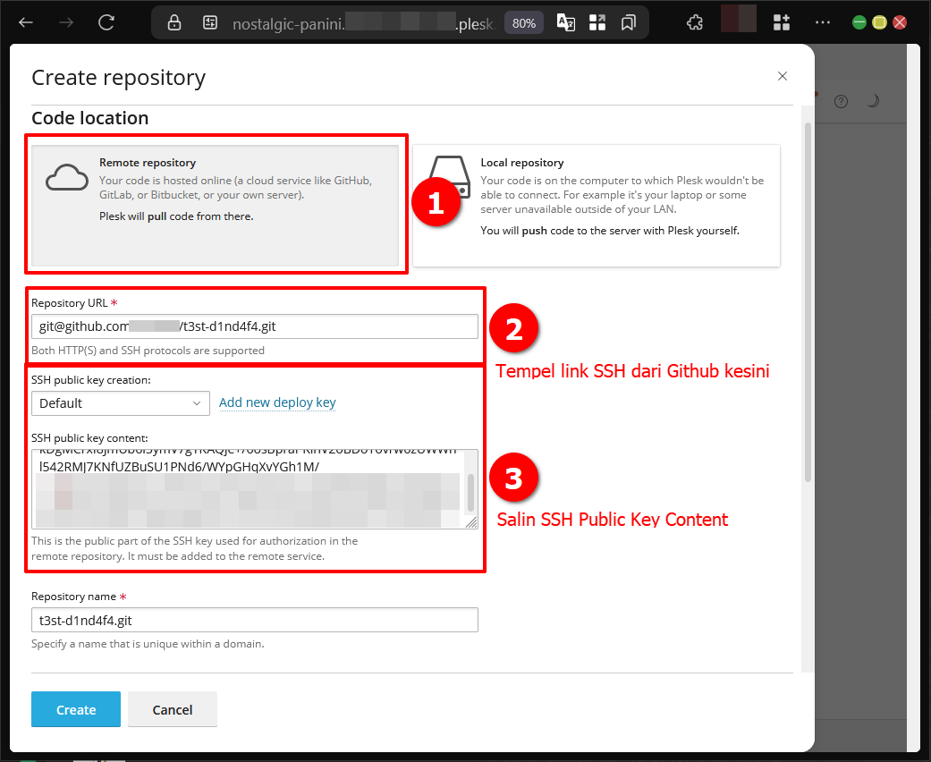
Task: Open the browser three-dots menu
Action: point(823,23)
